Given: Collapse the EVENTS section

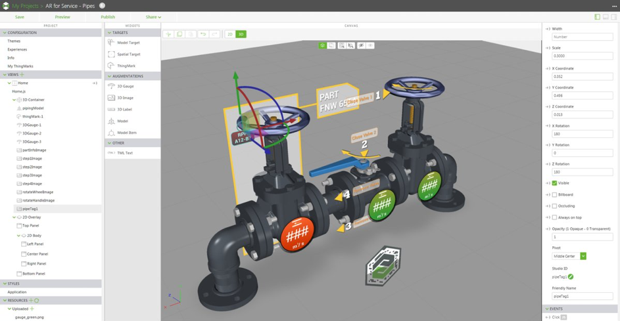Looking at the screenshot, I should (x=547, y=309).
